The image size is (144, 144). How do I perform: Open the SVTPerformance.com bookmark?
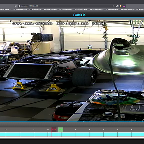pos(20,9)
